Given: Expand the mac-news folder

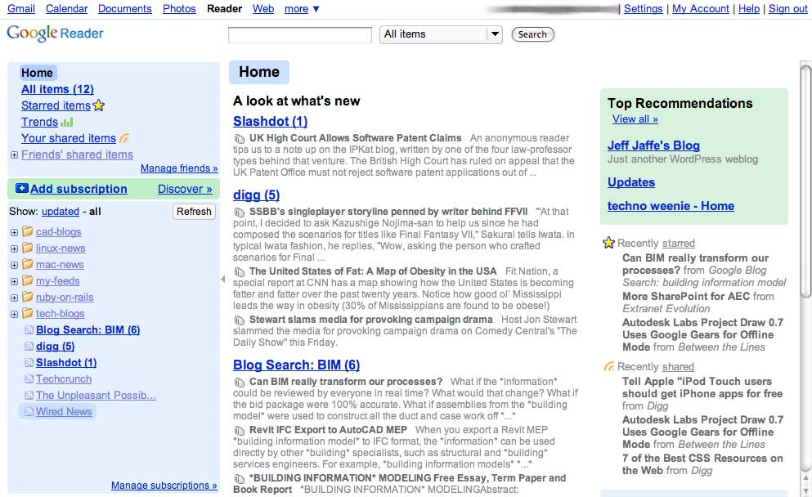Looking at the screenshot, I should (14, 266).
